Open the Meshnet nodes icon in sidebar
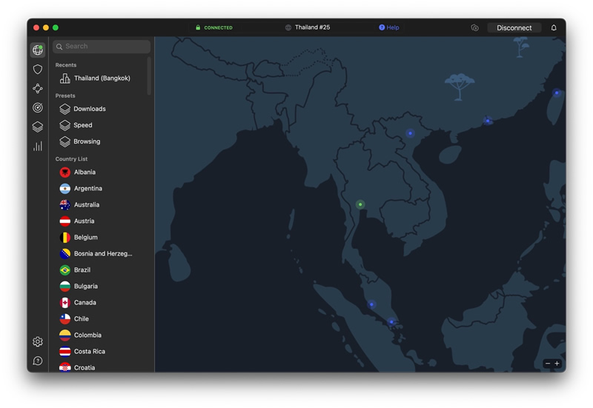 pyautogui.click(x=37, y=89)
